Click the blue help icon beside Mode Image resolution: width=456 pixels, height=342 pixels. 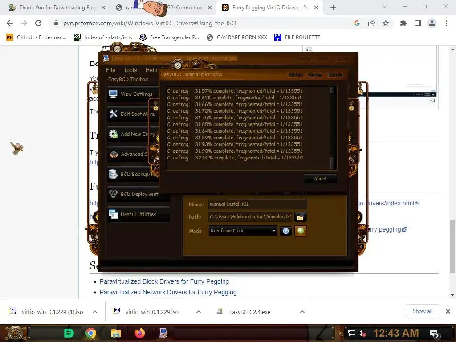[286, 231]
